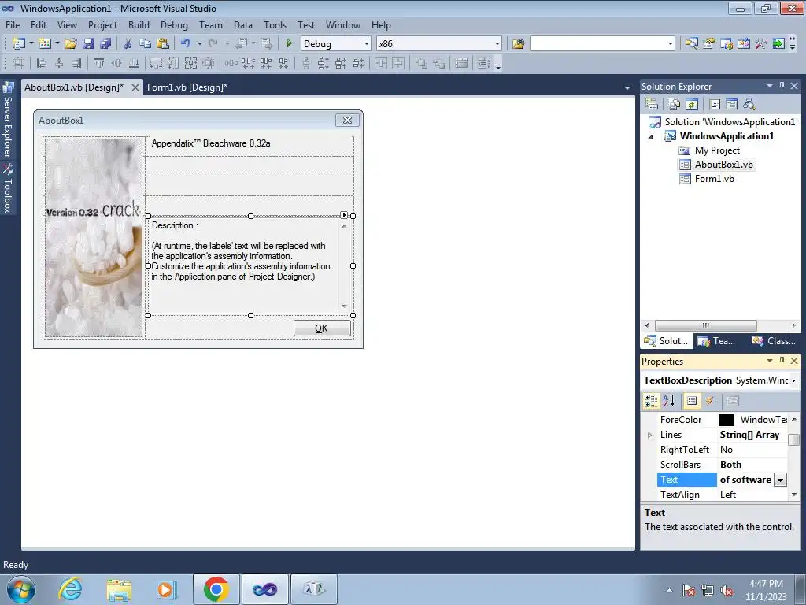Click Refresh icon in Solution Explorer
The image size is (806, 605).
692,105
